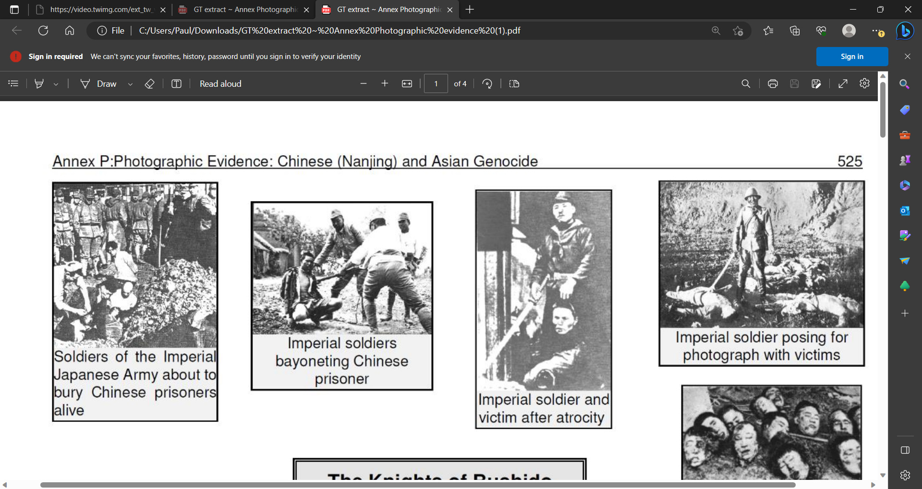The height and width of the screenshot is (489, 922).
Task: Click the Save as icon
Action: (816, 83)
